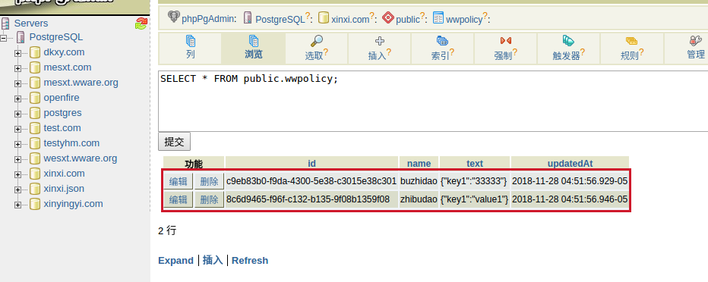708x282 pixels.
Task: Click the table icon beside wwpolicy
Action: click(x=438, y=18)
